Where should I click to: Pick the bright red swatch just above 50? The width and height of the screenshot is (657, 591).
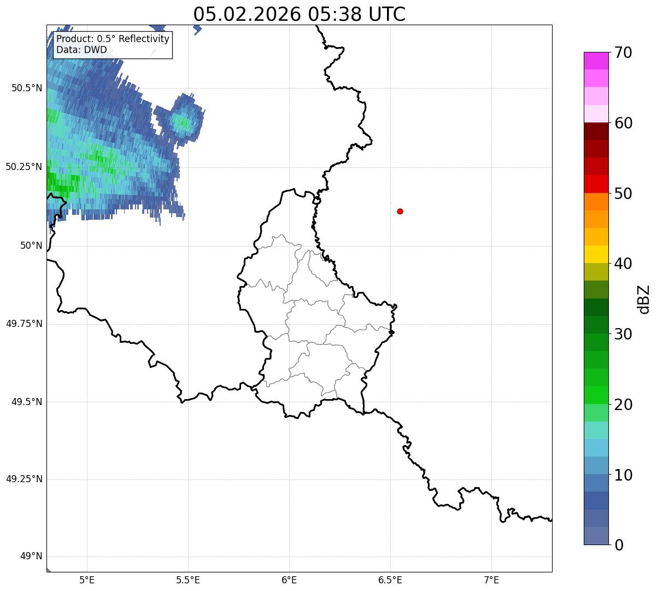[596, 184]
